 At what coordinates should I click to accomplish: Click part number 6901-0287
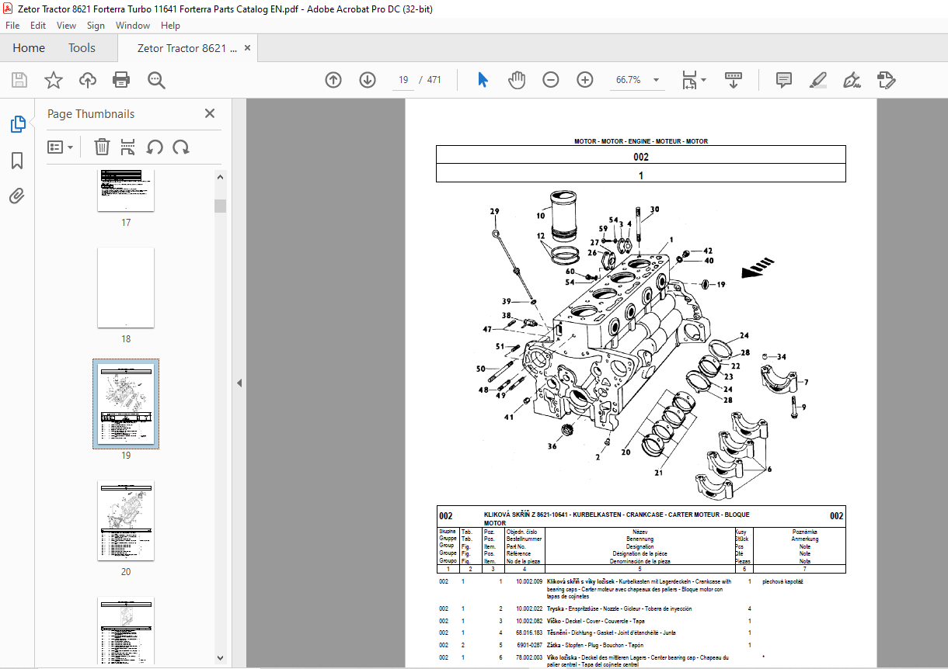click(531, 646)
